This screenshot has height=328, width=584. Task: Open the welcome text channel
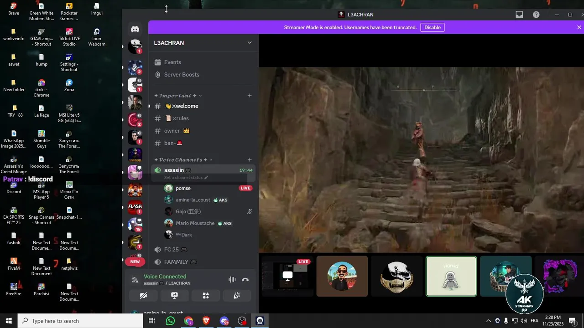coord(203,106)
